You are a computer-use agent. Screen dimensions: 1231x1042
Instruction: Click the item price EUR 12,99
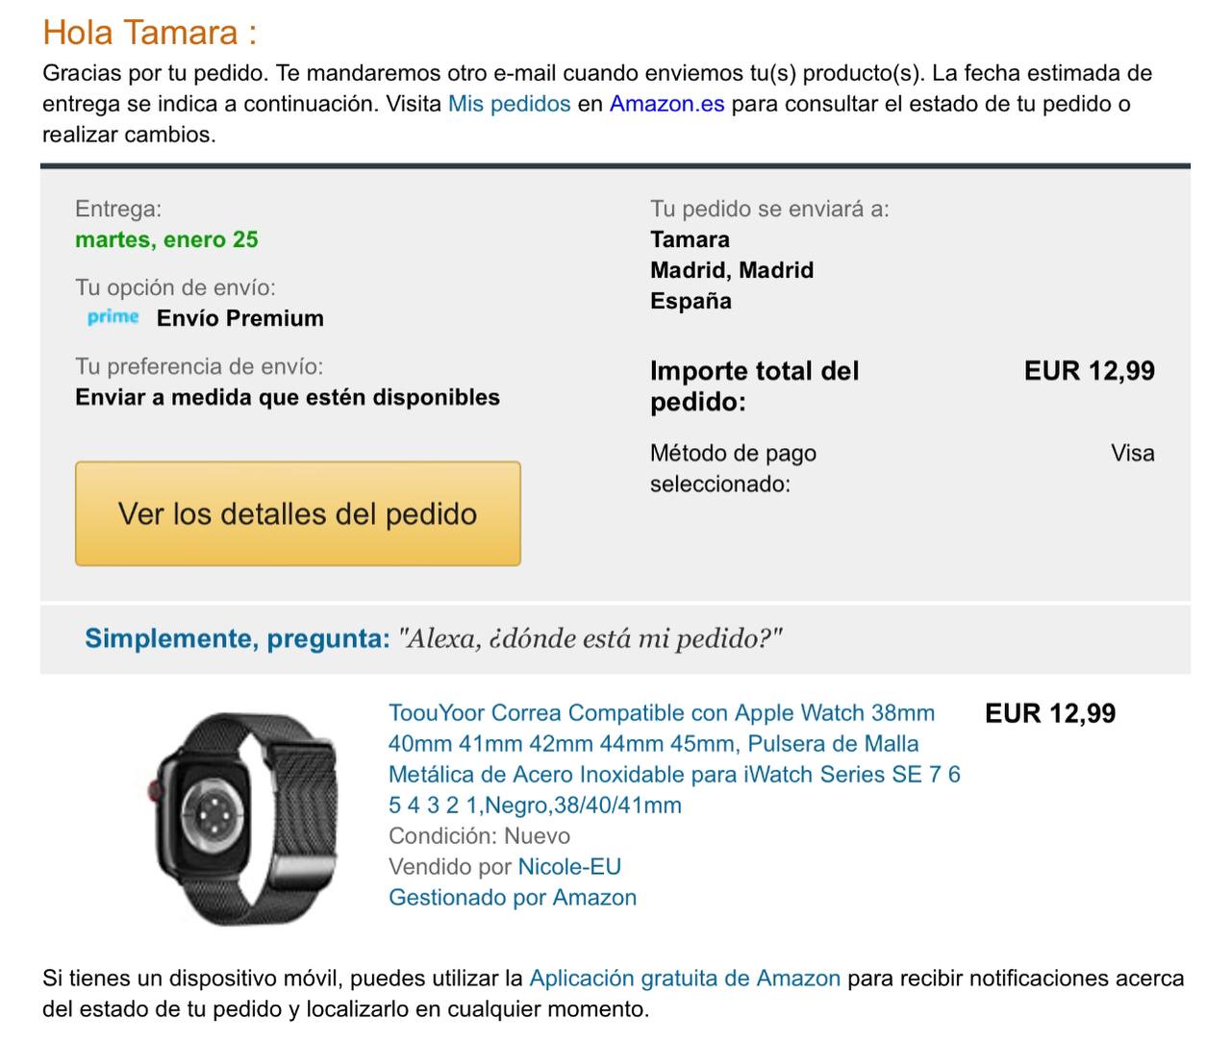coord(1050,713)
